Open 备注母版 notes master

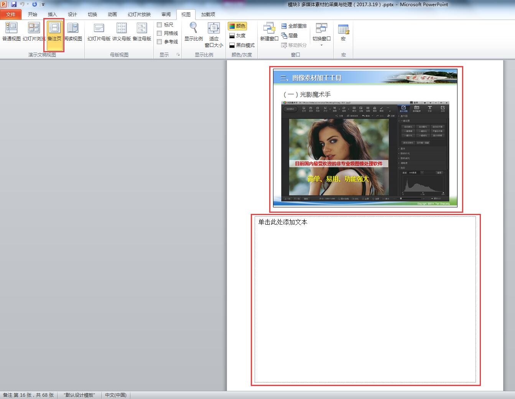[x=142, y=31]
